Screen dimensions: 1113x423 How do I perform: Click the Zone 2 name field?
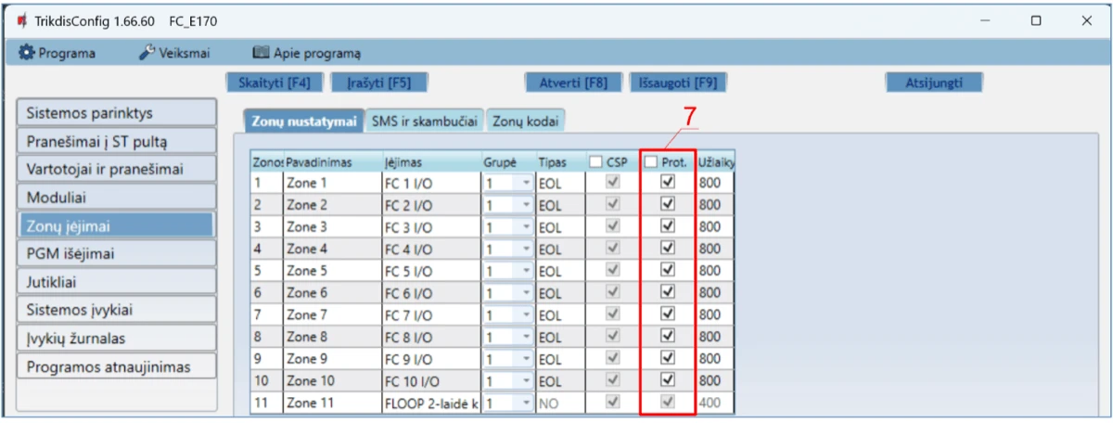[331, 205]
